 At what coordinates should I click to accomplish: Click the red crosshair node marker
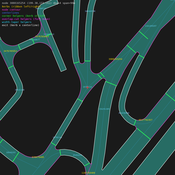87,87
